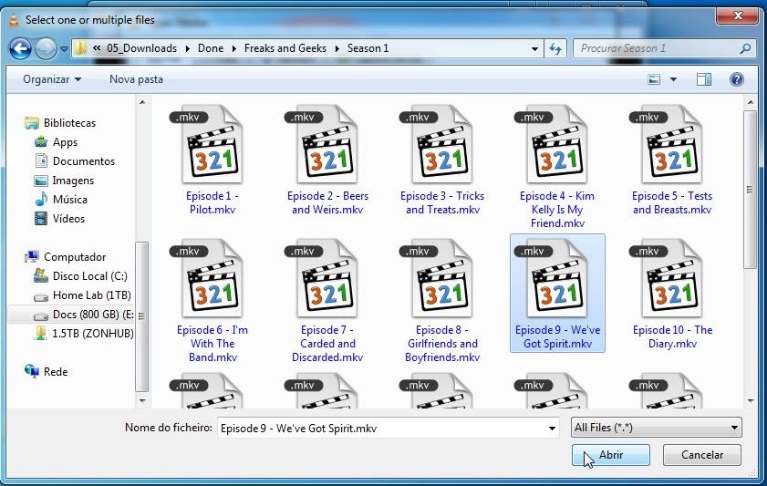Expand the arrow after 05_Downloads in path
Viewport: 767px width, 486px height.
click(x=187, y=48)
